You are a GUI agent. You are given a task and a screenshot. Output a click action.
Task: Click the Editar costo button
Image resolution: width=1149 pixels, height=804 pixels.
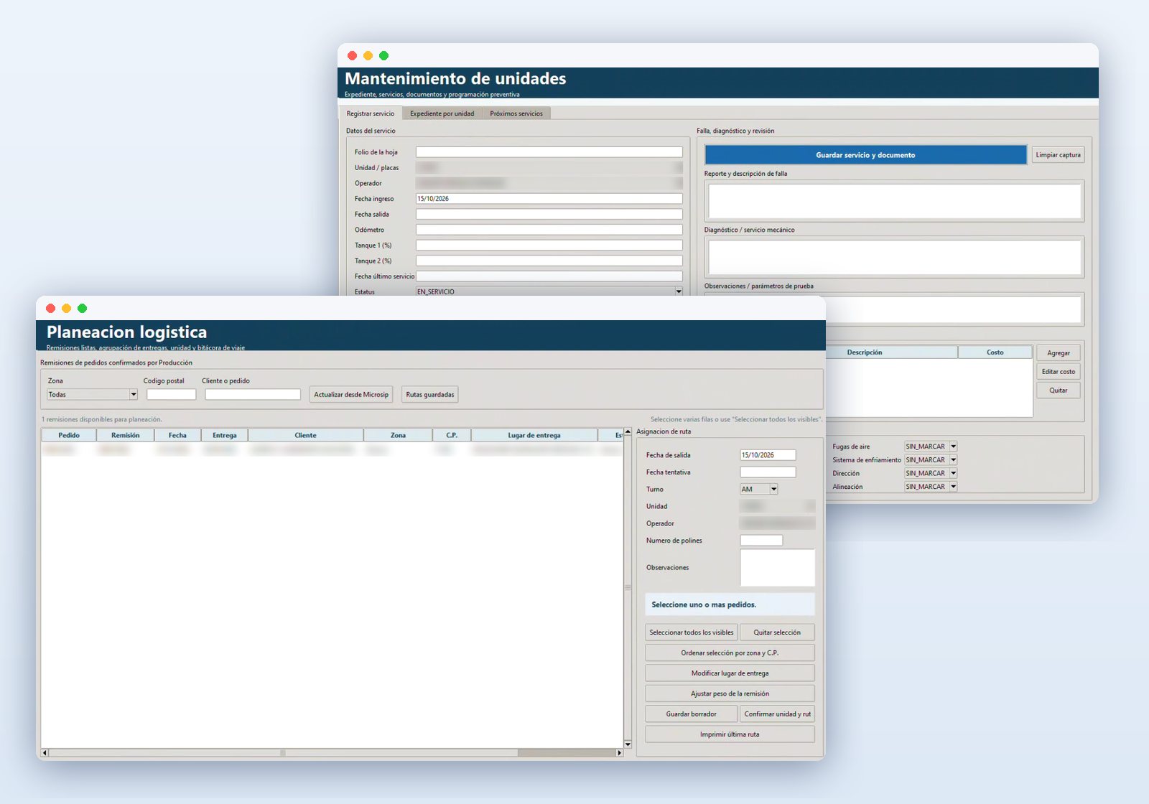[1059, 372]
